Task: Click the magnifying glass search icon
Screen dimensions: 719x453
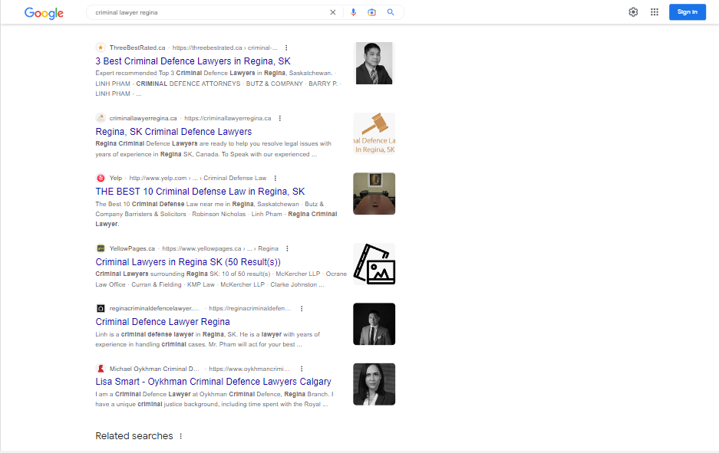Action: (x=391, y=12)
